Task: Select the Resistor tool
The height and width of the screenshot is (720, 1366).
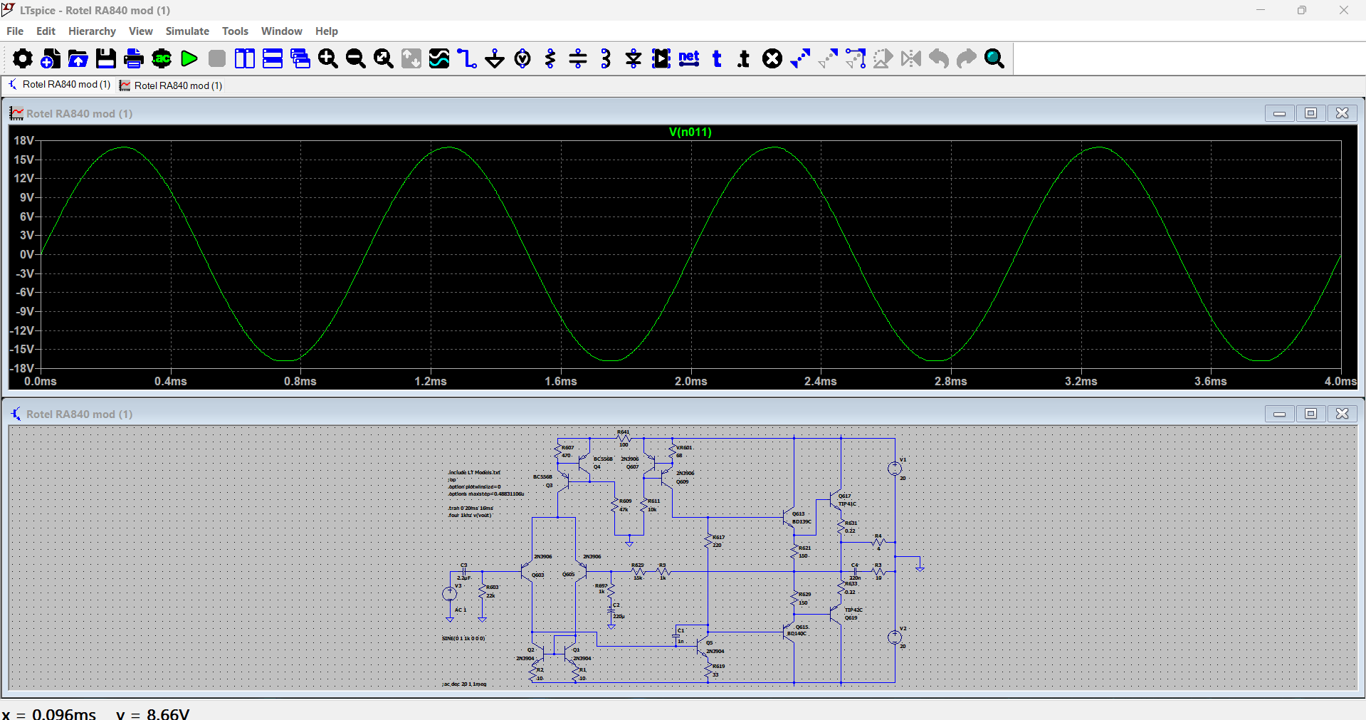Action: [550, 58]
